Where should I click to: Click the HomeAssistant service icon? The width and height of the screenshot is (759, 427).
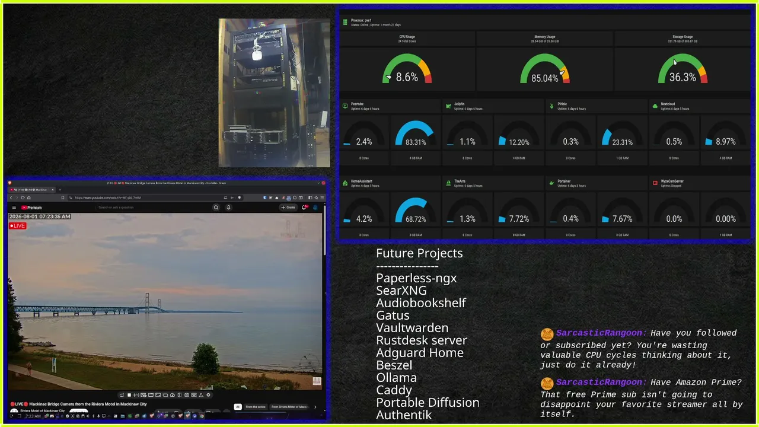pos(345,183)
